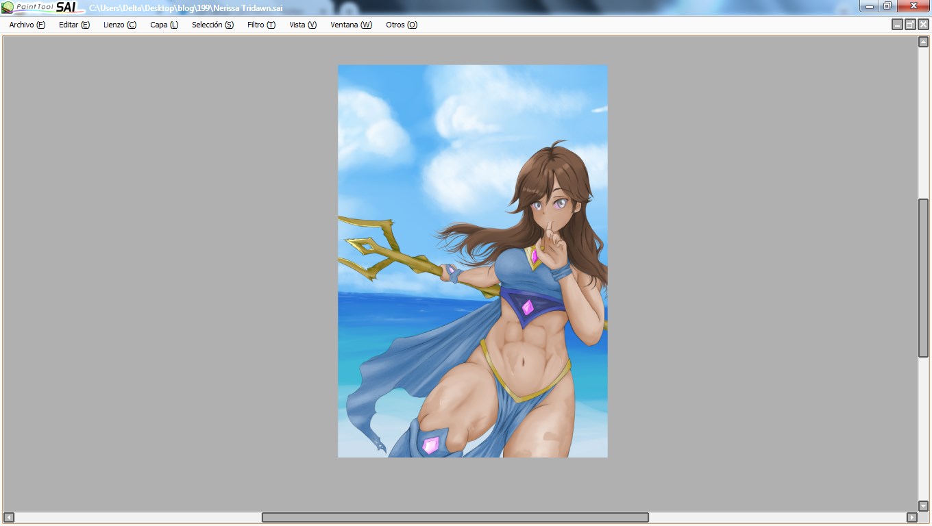Image resolution: width=932 pixels, height=526 pixels.
Task: Close the Nerissa Tridawn document
Action: (x=923, y=25)
